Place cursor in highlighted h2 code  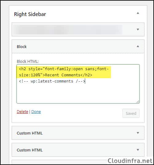pos(64,72)
